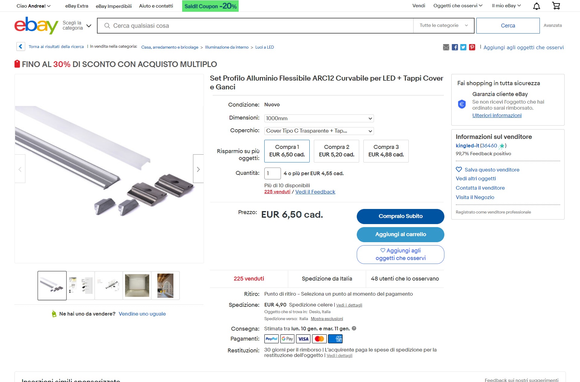Share listing on Facebook icon
Image resolution: width=580 pixels, height=382 pixels.
coord(455,47)
